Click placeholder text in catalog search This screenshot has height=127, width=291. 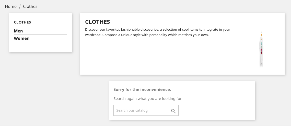(x=132, y=110)
